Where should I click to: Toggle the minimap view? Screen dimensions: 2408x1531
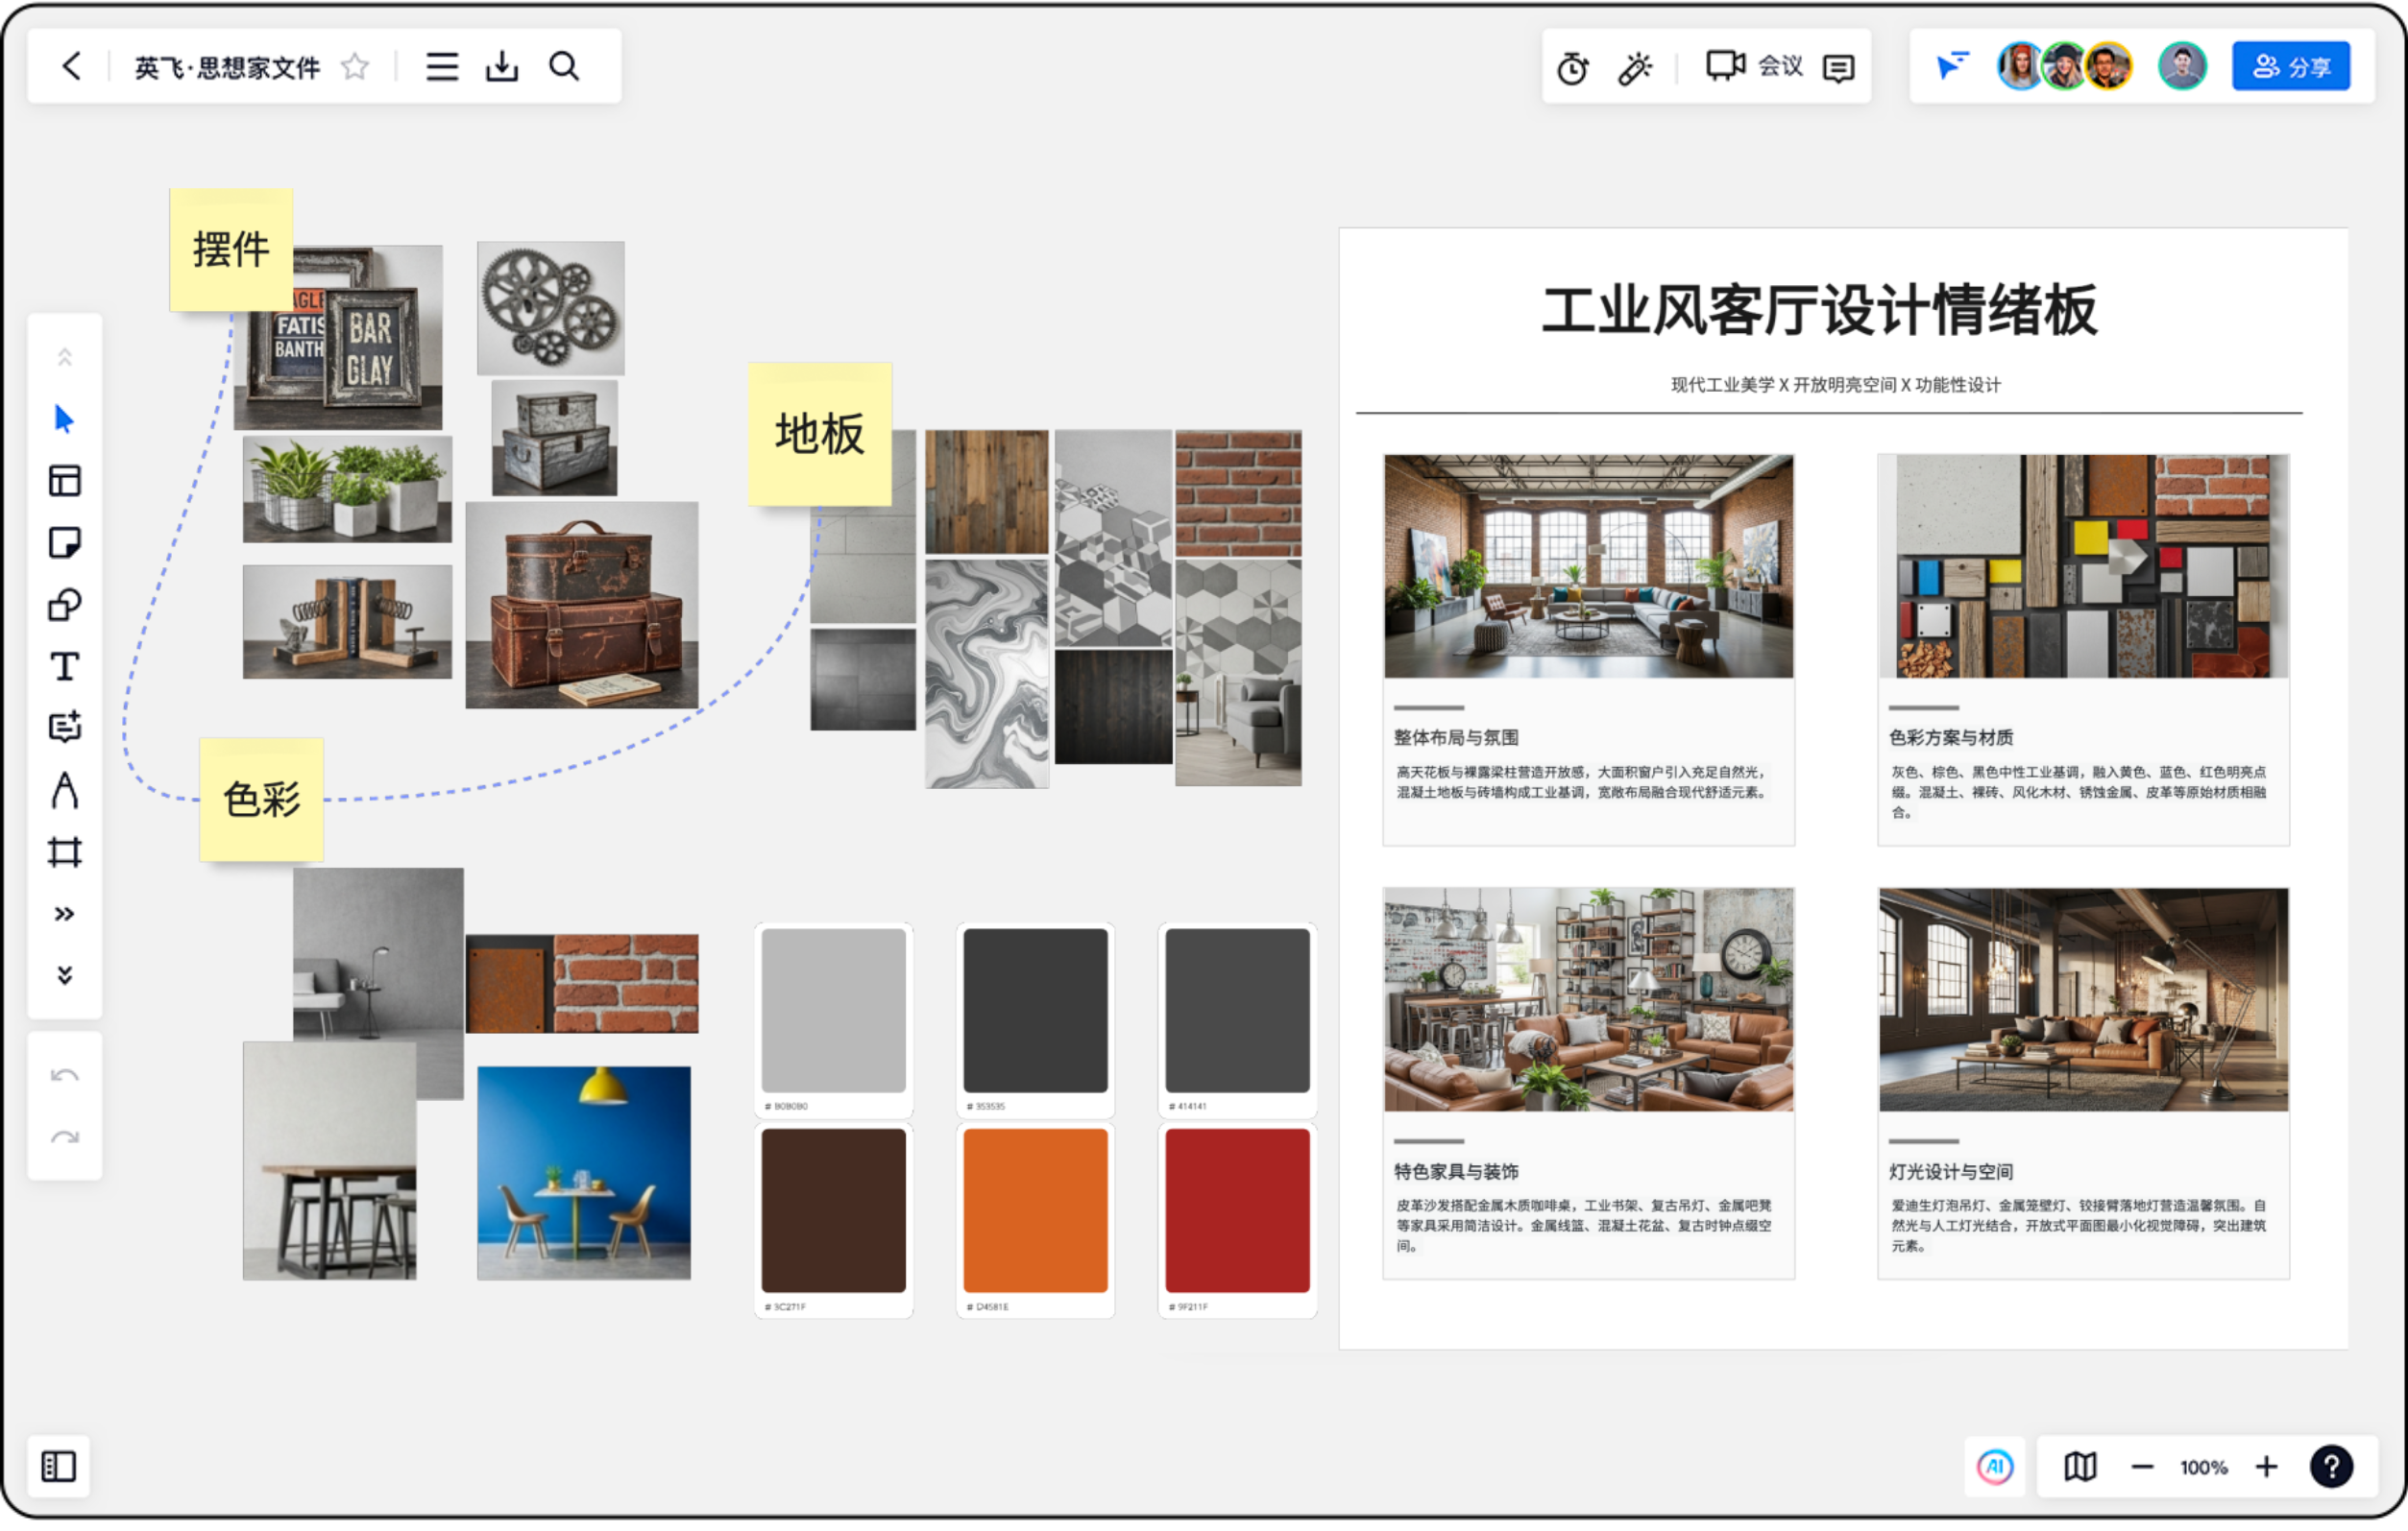[x=2080, y=1467]
